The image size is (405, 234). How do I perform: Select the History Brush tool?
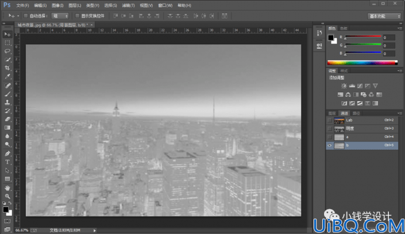[7, 111]
